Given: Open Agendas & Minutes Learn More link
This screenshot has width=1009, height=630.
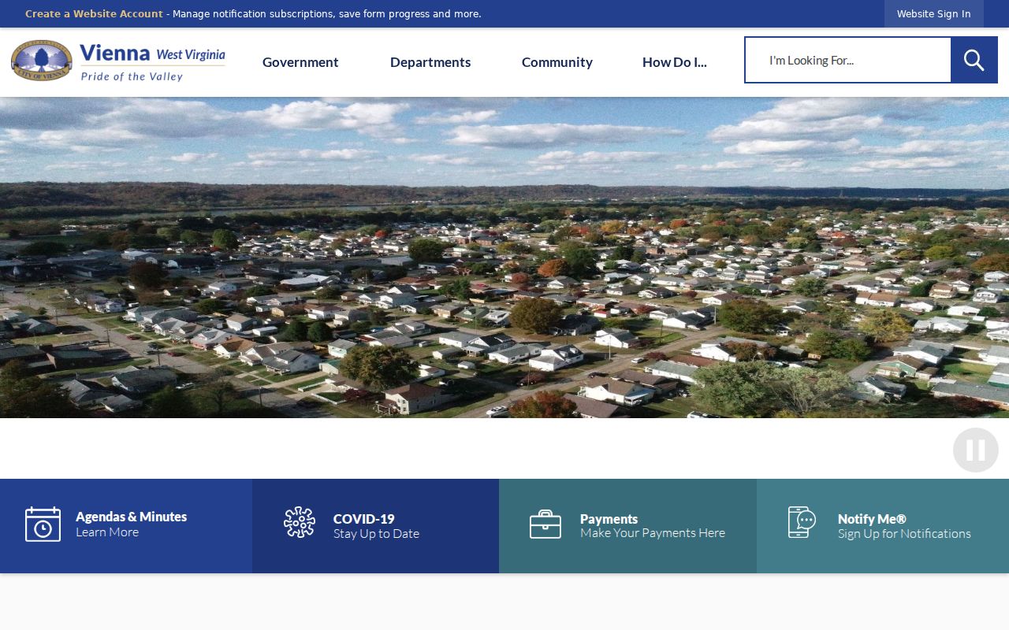Looking at the screenshot, I should coord(126,526).
